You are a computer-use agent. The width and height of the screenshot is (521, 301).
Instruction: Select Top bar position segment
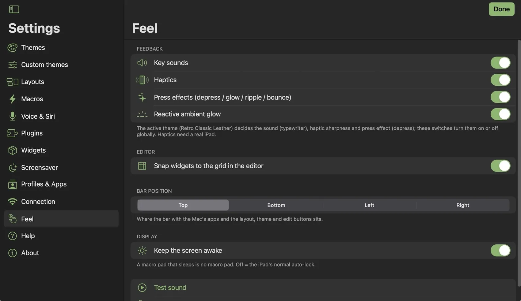[183, 205]
